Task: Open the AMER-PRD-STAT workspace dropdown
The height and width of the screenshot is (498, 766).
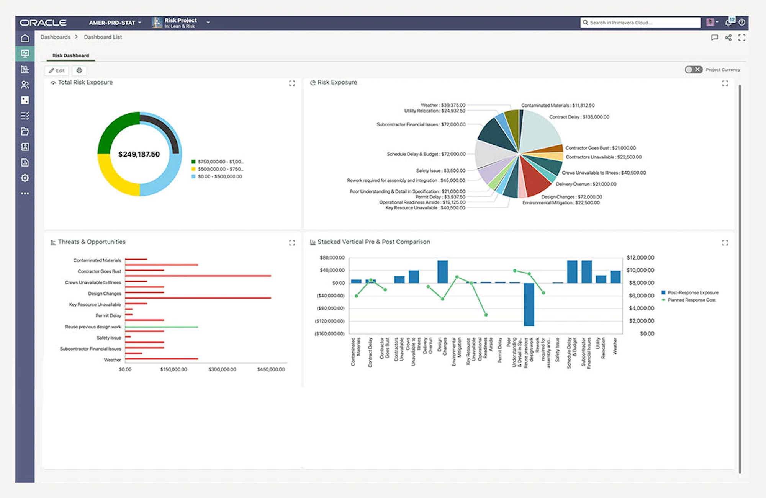Action: (x=113, y=23)
